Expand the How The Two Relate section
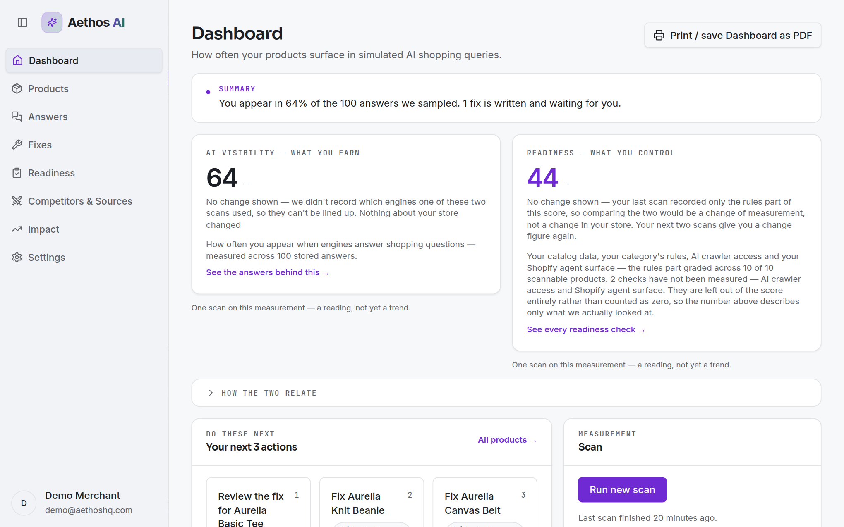The height and width of the screenshot is (527, 844). click(x=506, y=393)
